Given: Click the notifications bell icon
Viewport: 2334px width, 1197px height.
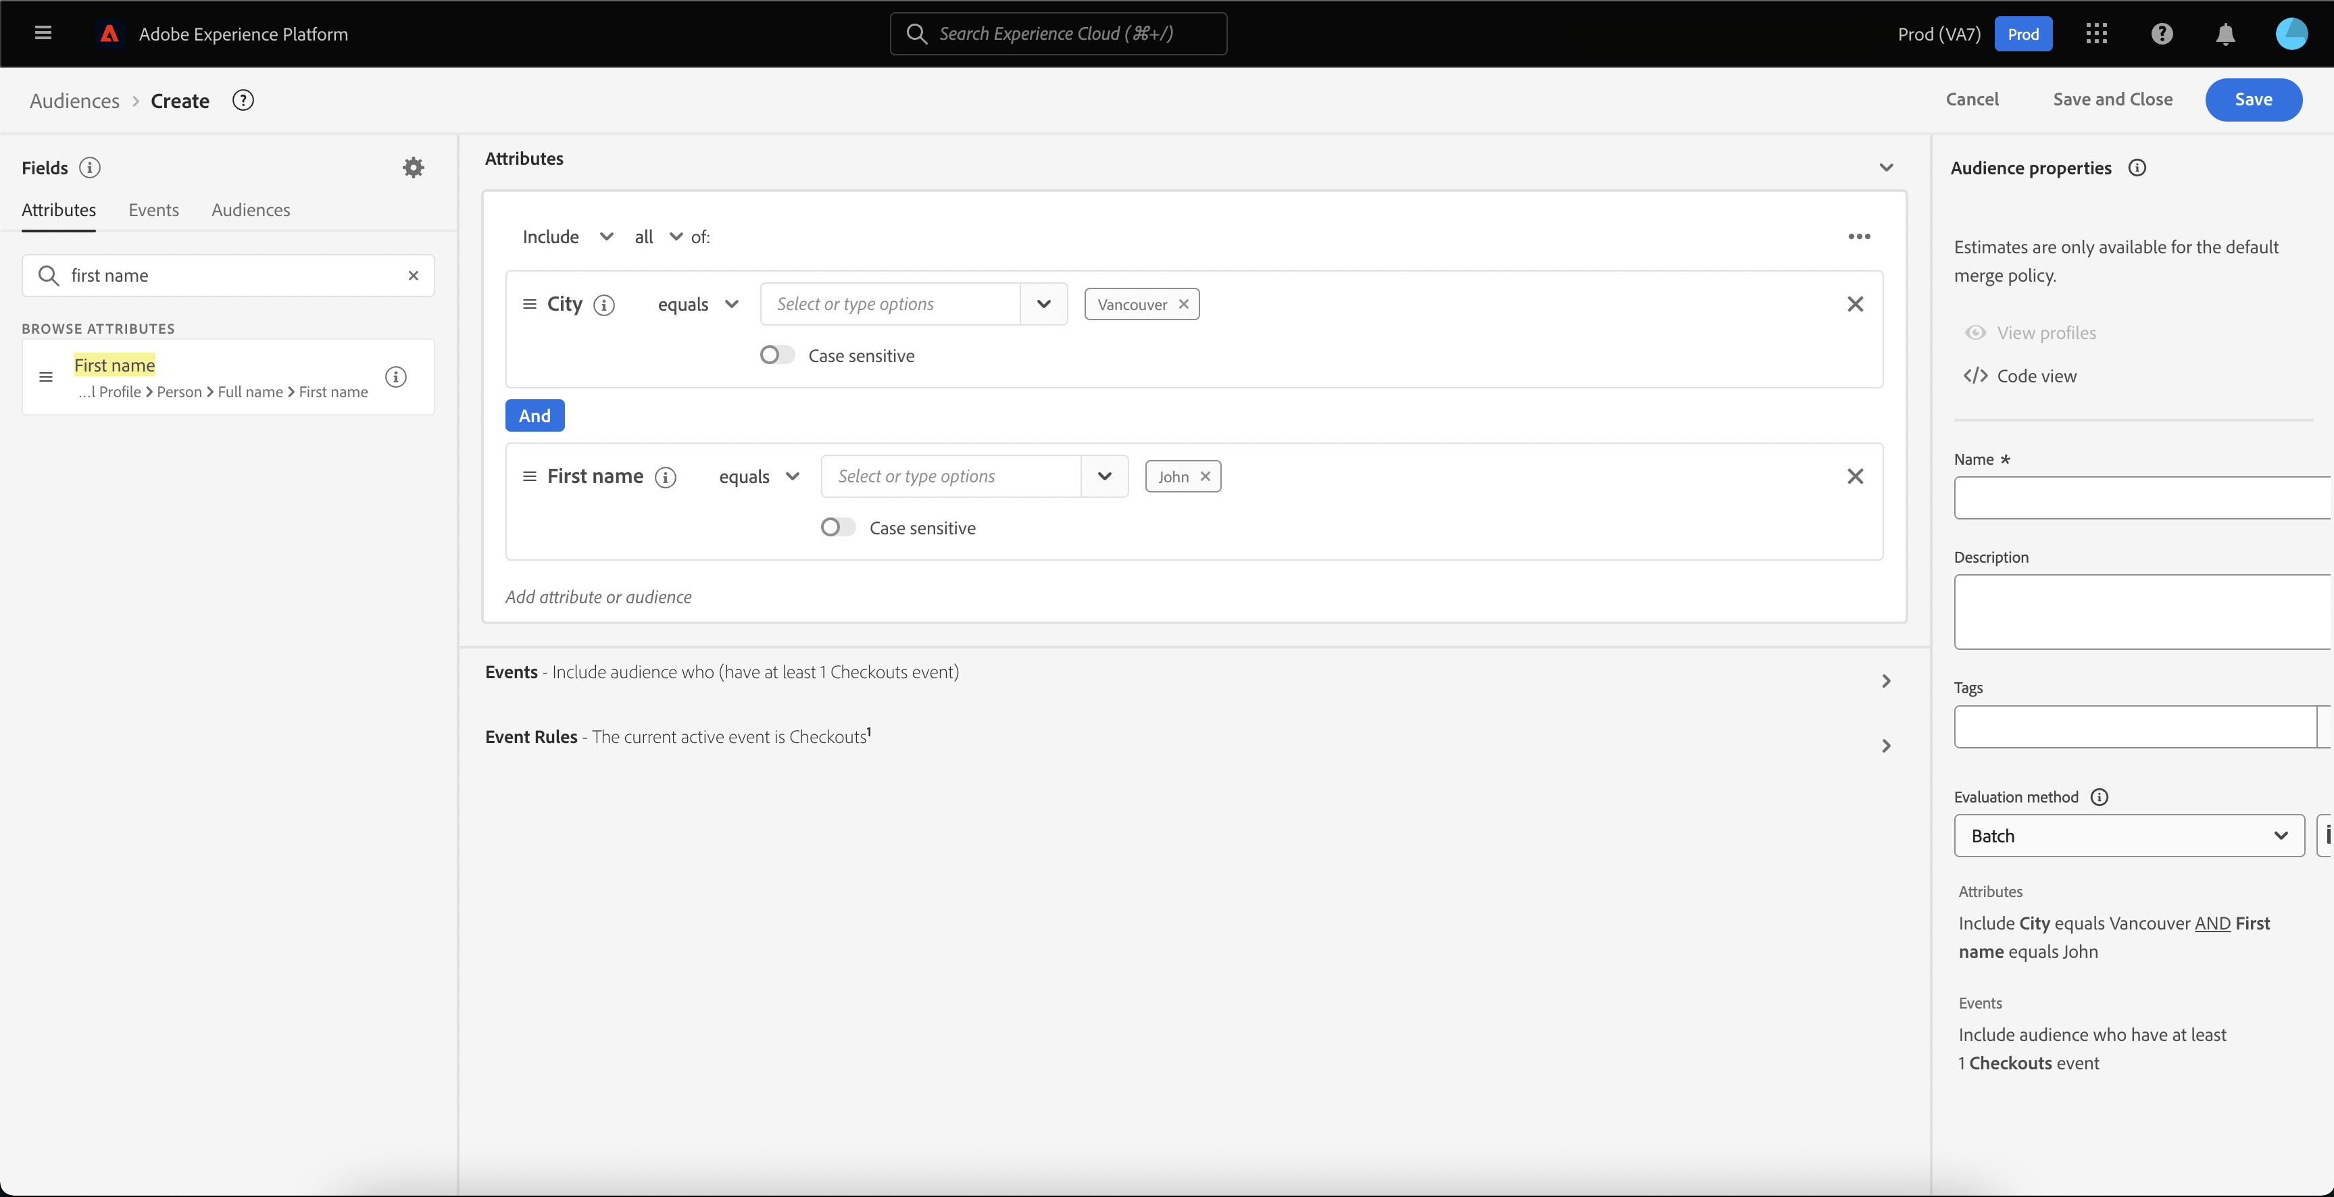Looking at the screenshot, I should (2225, 34).
